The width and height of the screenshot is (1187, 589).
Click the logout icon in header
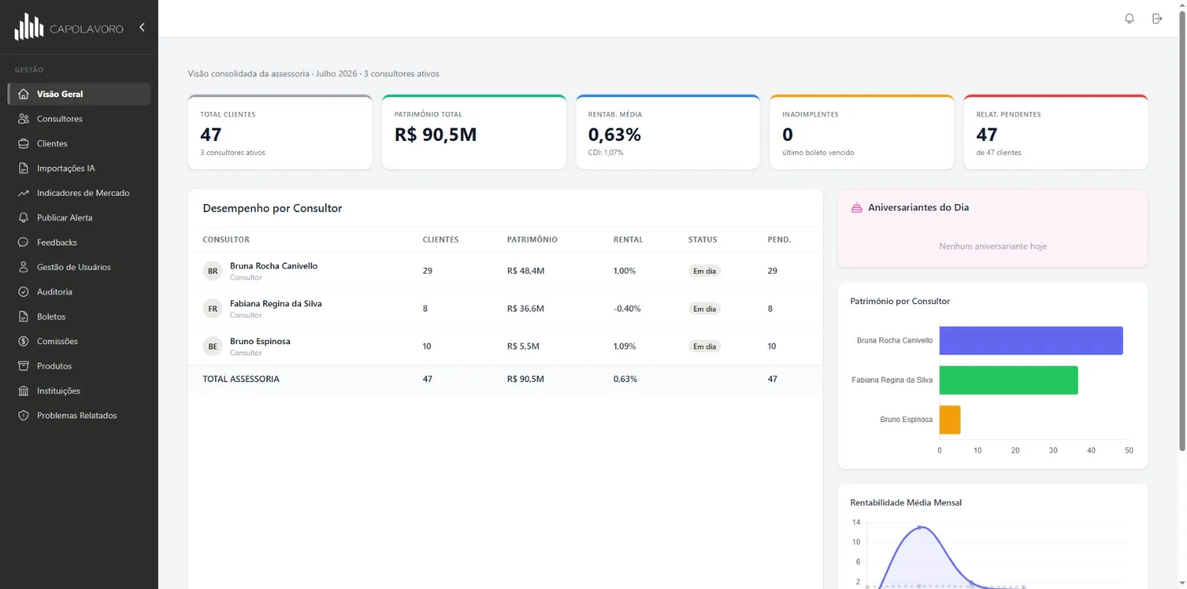pos(1157,19)
